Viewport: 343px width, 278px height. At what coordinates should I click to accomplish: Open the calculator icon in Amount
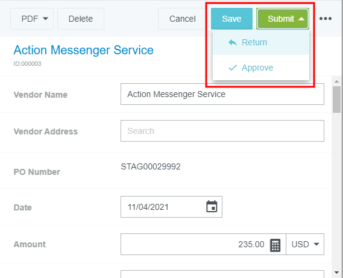(275, 245)
